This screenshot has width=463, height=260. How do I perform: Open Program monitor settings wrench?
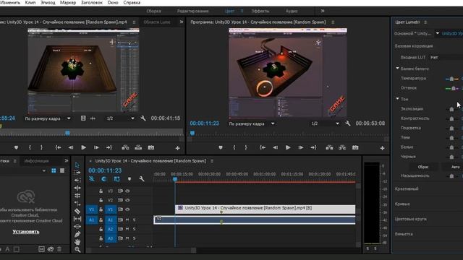(348, 123)
